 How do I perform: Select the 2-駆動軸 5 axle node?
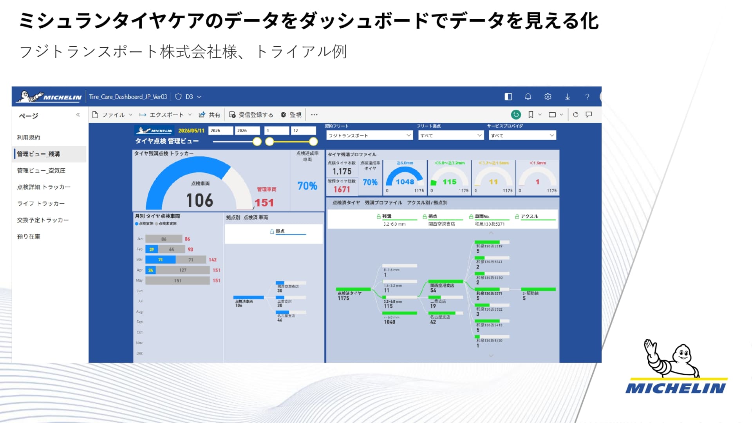(x=539, y=294)
